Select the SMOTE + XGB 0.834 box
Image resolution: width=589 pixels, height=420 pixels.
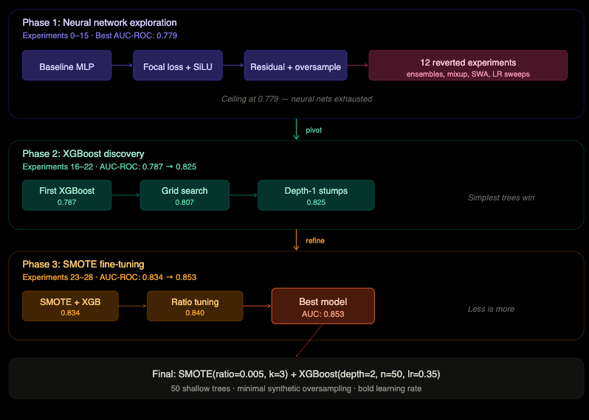click(70, 306)
